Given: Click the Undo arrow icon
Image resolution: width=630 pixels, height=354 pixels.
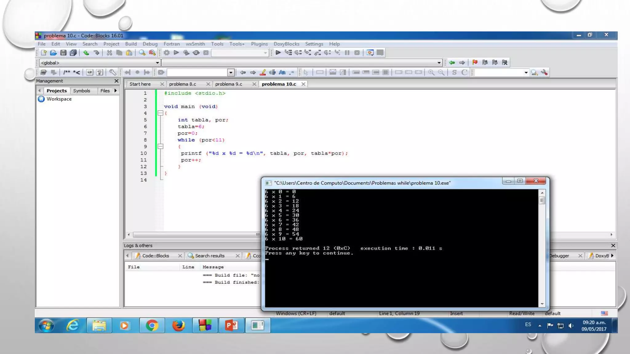Looking at the screenshot, I should 86,53.
